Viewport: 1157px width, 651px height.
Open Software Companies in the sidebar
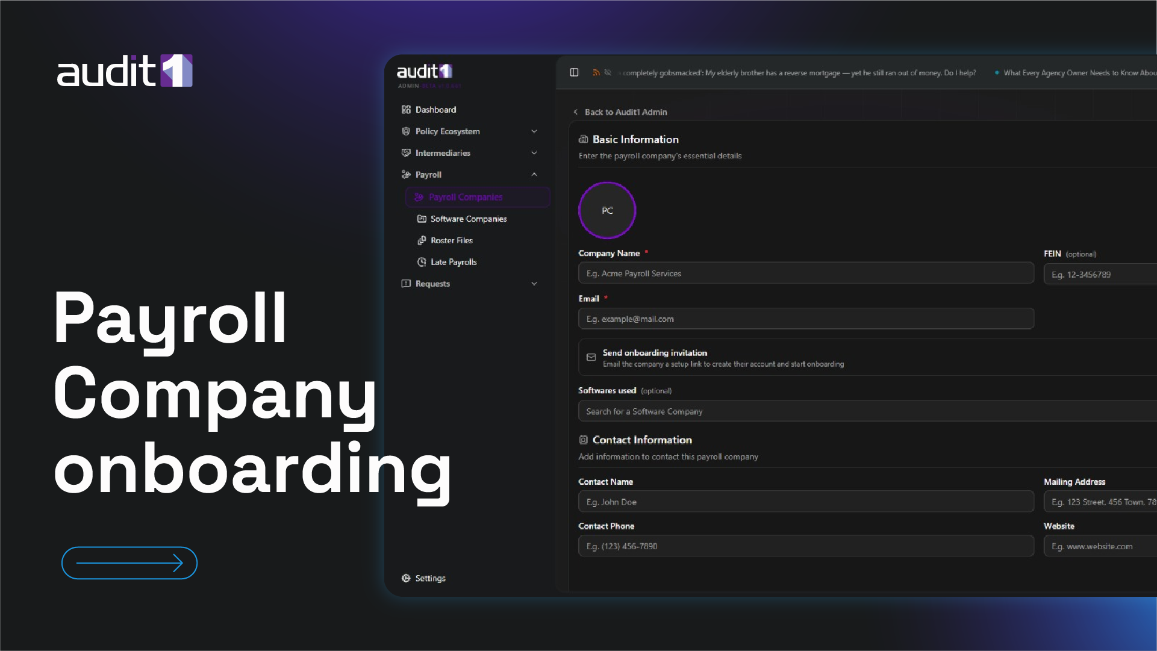(x=469, y=219)
